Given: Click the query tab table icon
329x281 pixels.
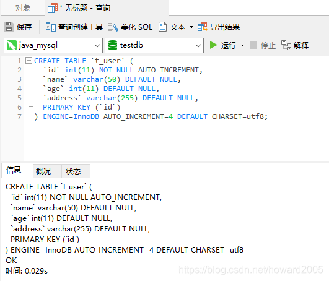Looking at the screenshot, I should (53, 9).
